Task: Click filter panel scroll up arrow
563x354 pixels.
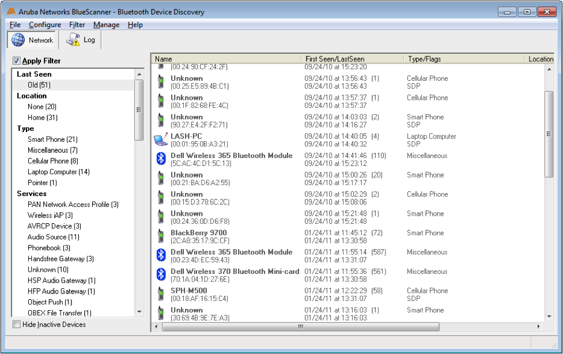Action: tap(139, 74)
